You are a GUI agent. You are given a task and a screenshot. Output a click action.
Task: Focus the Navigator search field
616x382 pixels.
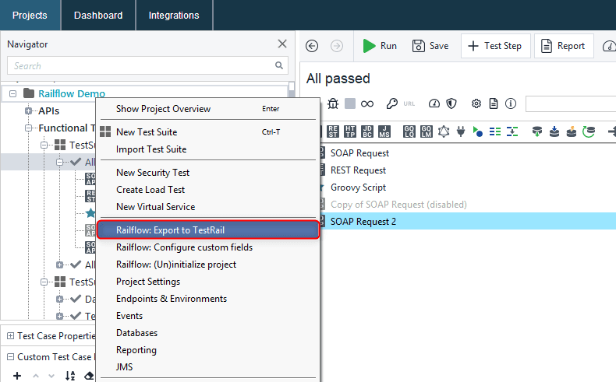[x=147, y=65]
